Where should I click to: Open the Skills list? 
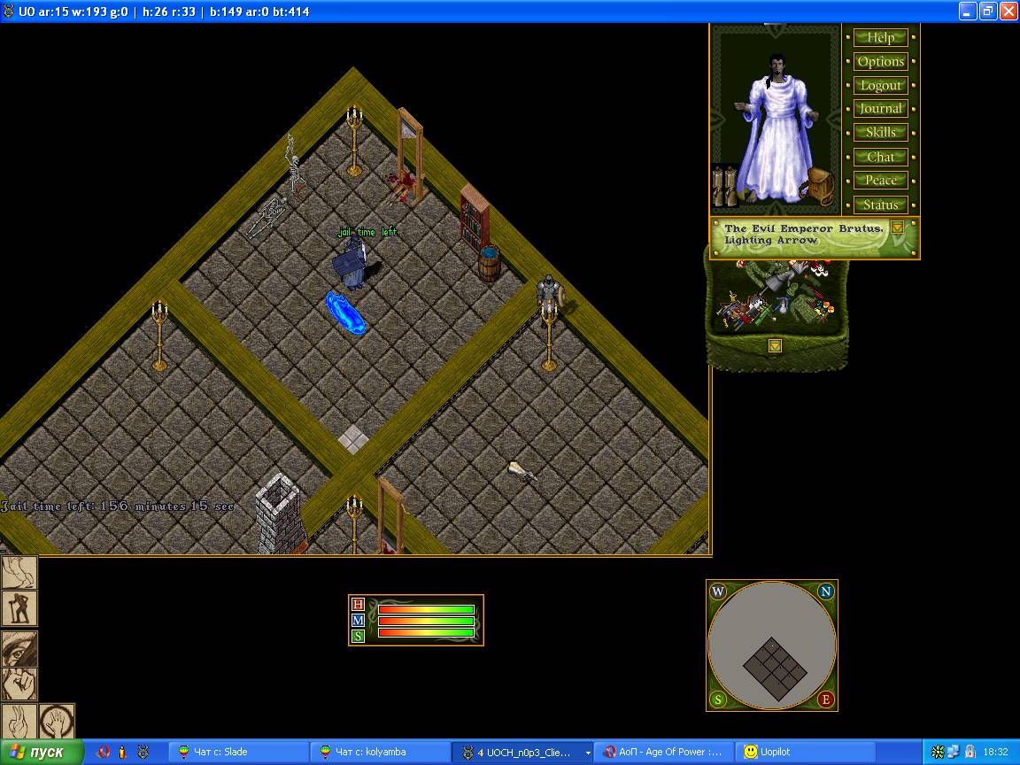tap(880, 133)
